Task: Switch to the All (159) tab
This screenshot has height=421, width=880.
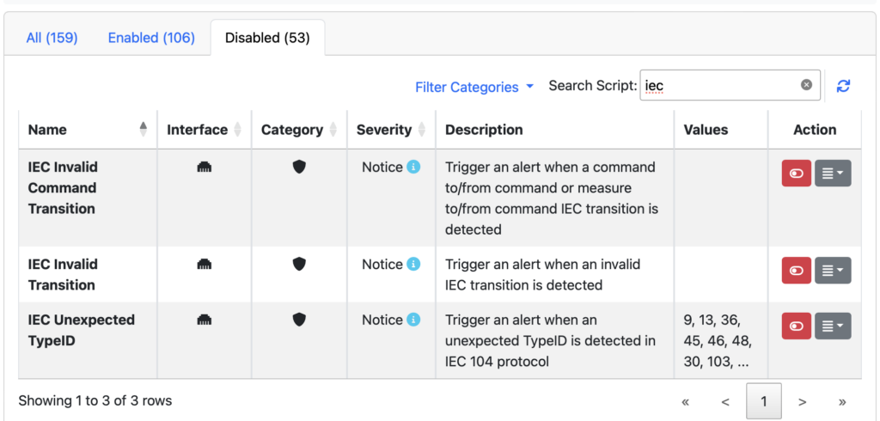Action: (x=52, y=38)
